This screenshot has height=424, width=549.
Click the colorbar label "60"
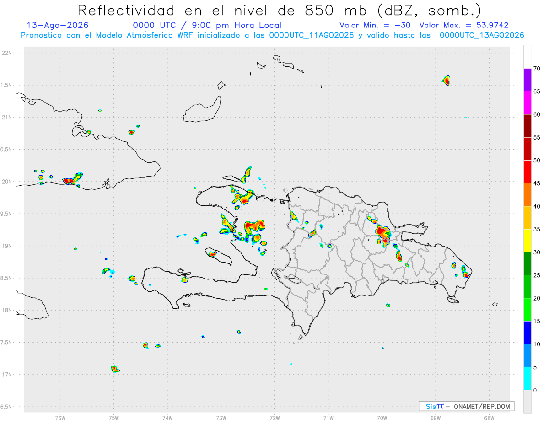click(537, 114)
